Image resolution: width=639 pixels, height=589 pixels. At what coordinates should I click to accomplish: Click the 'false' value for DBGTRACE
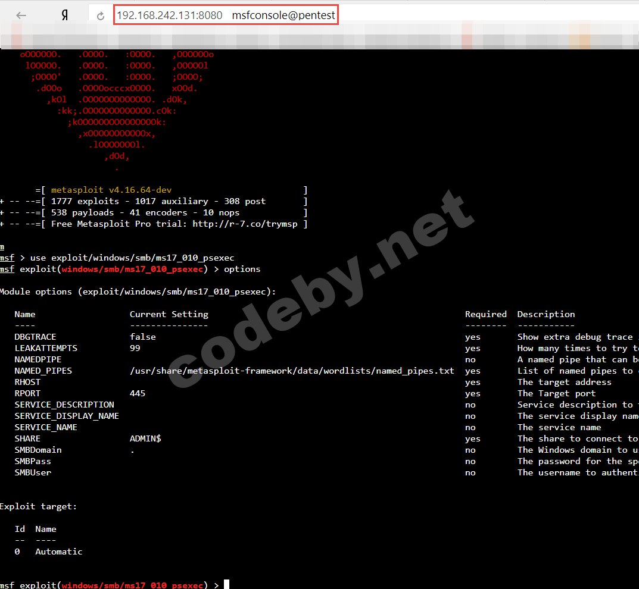[143, 337]
